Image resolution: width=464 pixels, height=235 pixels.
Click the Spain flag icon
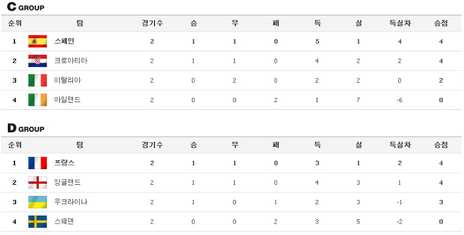(37, 41)
